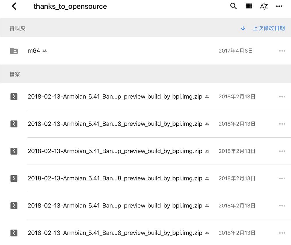Open more options for last zip file
Screen dimensions: 291x245
coord(282,233)
